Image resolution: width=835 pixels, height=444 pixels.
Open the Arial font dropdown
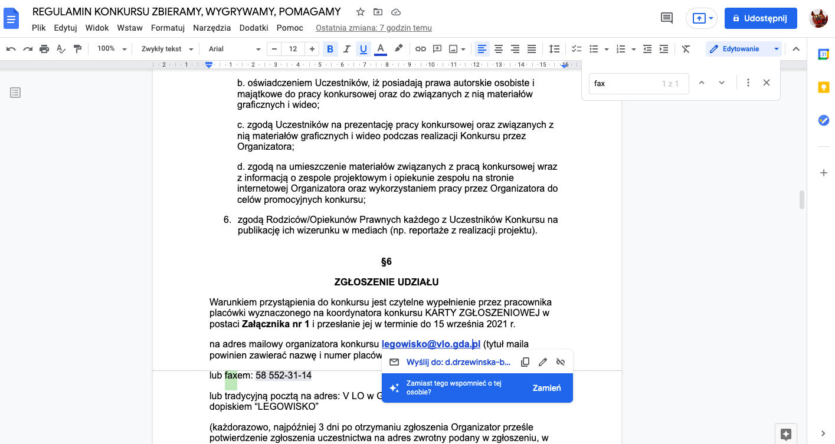point(234,49)
